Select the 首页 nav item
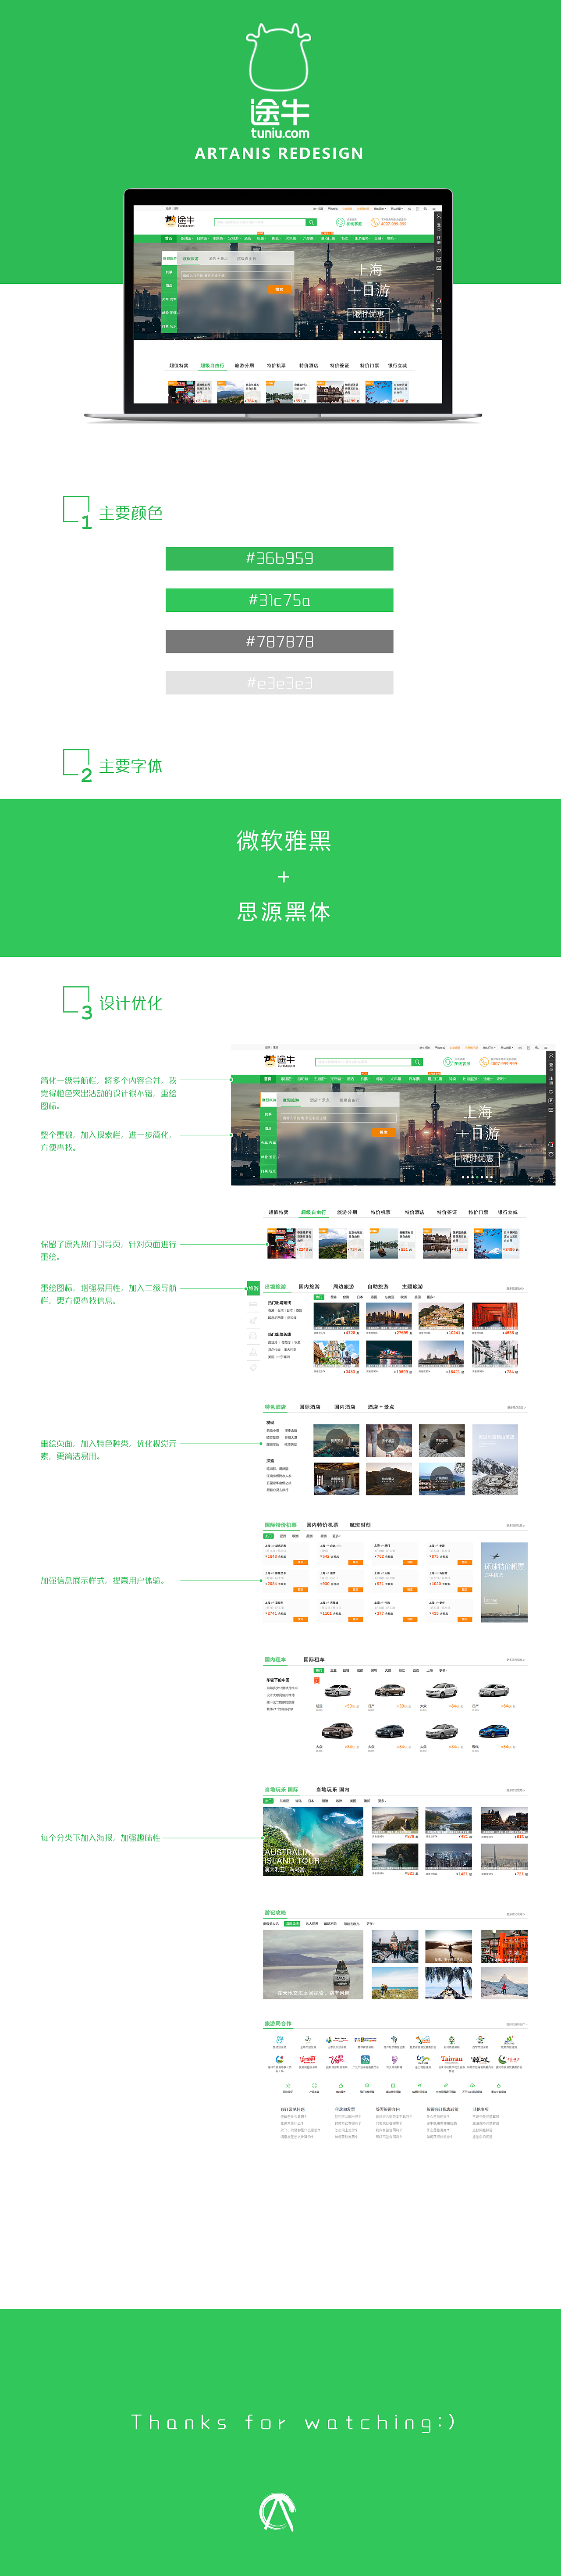This screenshot has height=2576, width=561. click(268, 1079)
